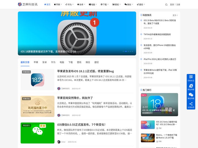Open article 苹果官网突然降价，网友炸了
198x148 pixels.
[x=75, y=98]
